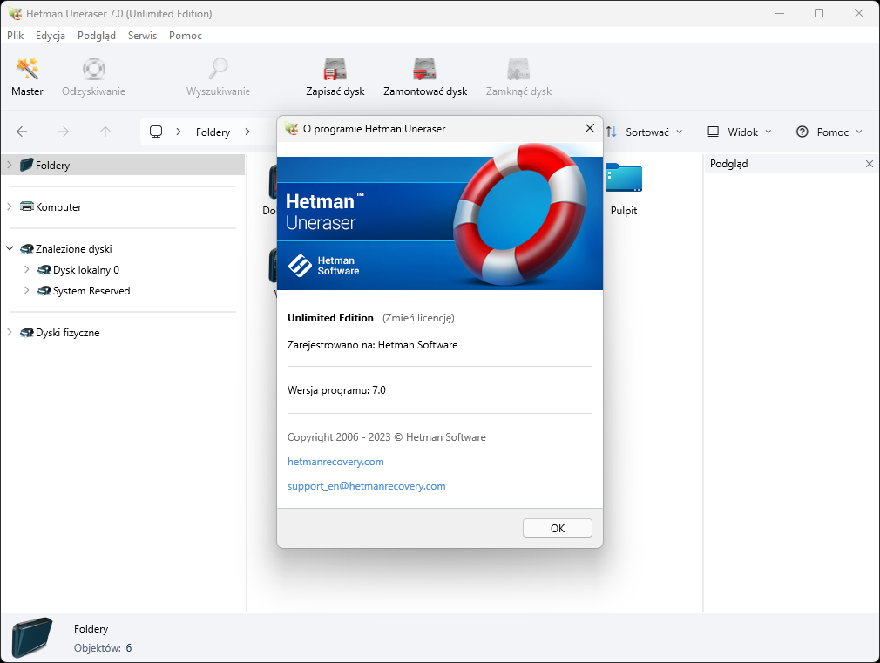
Task: Click the Objektów: 6 status text
Action: pyautogui.click(x=103, y=648)
